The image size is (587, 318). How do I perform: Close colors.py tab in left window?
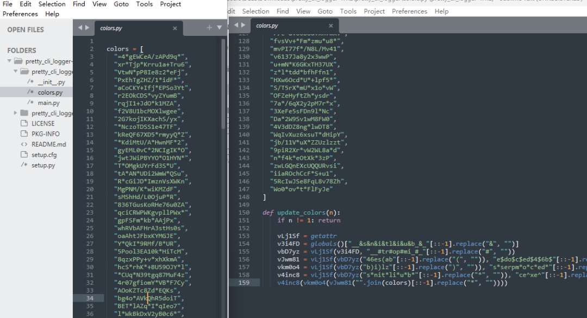(175, 28)
